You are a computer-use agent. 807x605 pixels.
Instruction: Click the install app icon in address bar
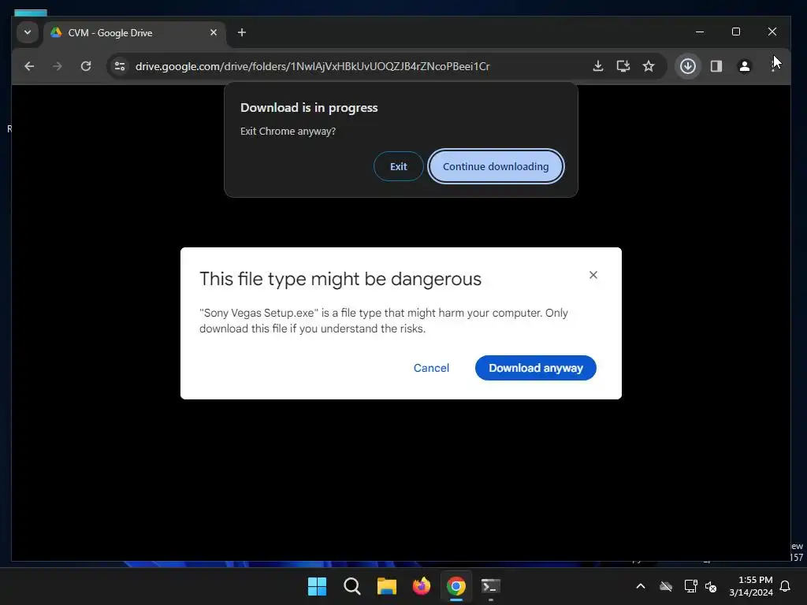(x=623, y=66)
